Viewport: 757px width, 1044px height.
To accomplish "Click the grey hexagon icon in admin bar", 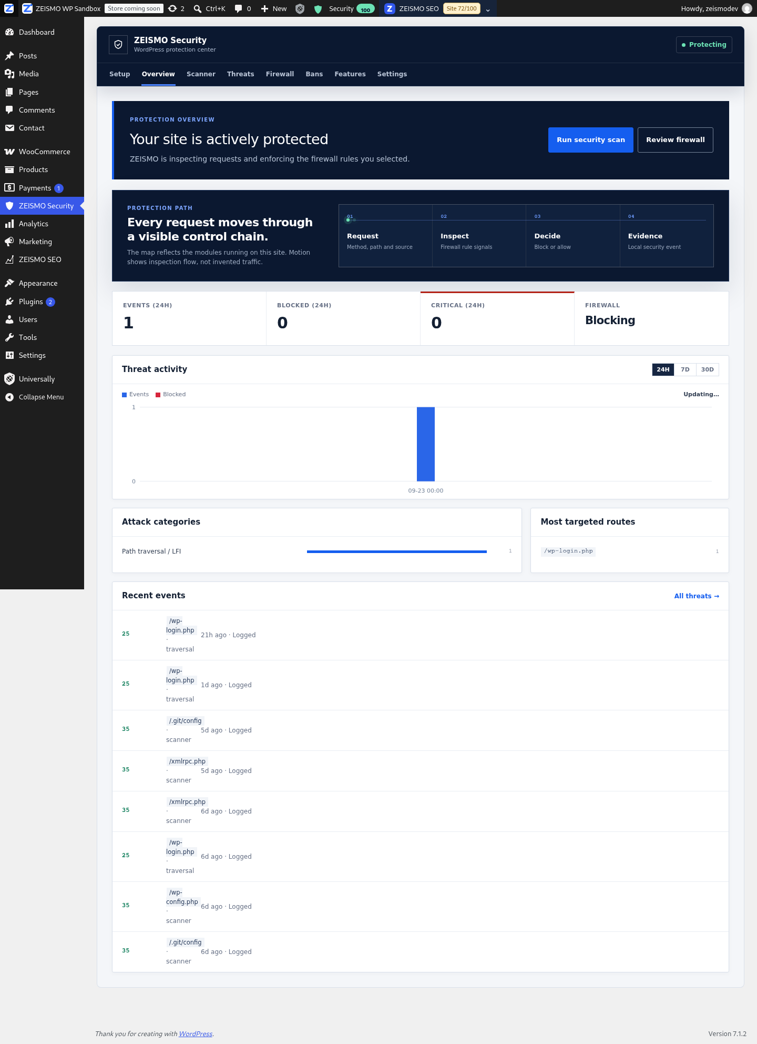I will [x=300, y=8].
